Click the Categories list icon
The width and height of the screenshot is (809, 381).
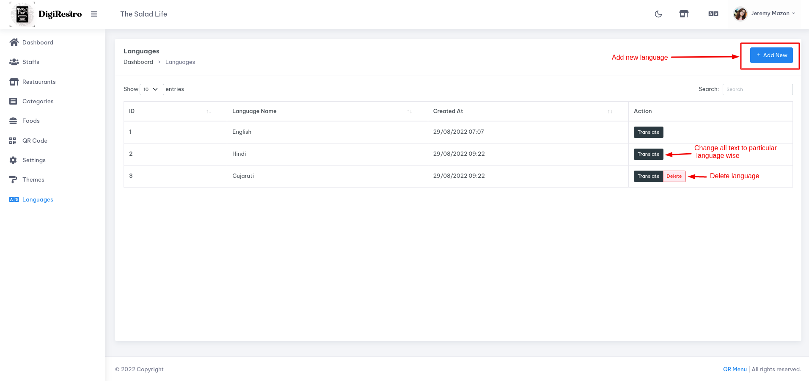(x=13, y=101)
